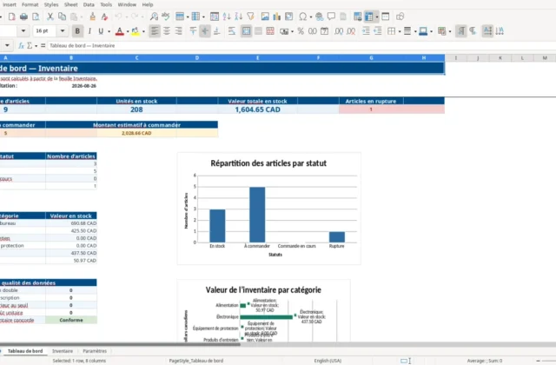This screenshot has height=365, width=556.
Task: Click 'Répartition des articles par statut' chart
Action: click(268, 209)
